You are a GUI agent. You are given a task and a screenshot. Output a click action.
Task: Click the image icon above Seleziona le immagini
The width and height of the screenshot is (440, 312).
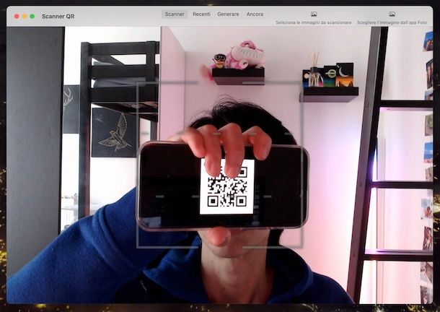pyautogui.click(x=314, y=14)
